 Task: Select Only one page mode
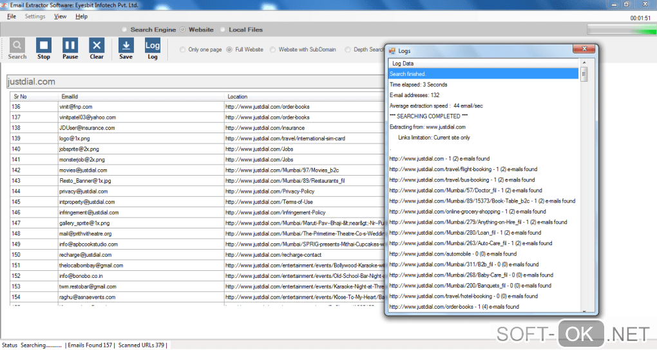182,50
